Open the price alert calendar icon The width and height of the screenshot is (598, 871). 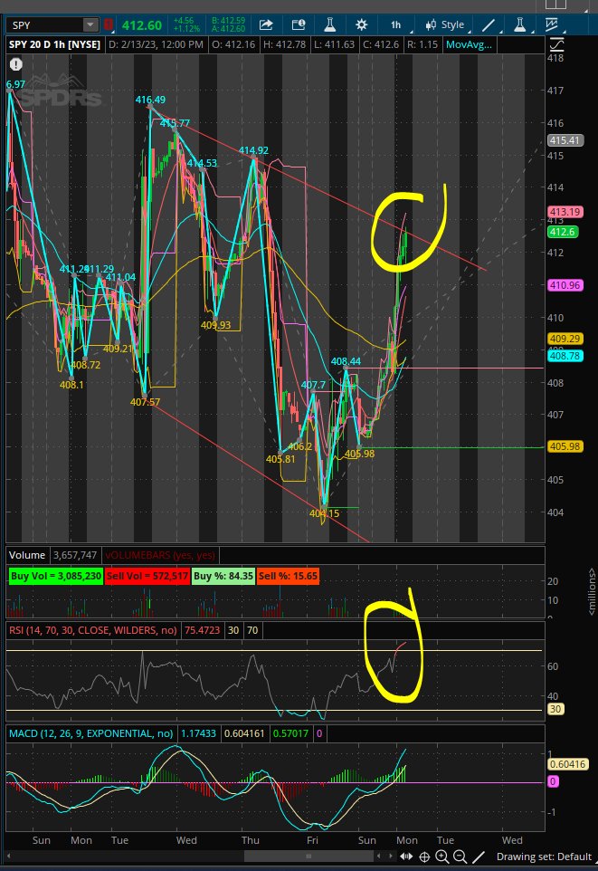coord(299,25)
